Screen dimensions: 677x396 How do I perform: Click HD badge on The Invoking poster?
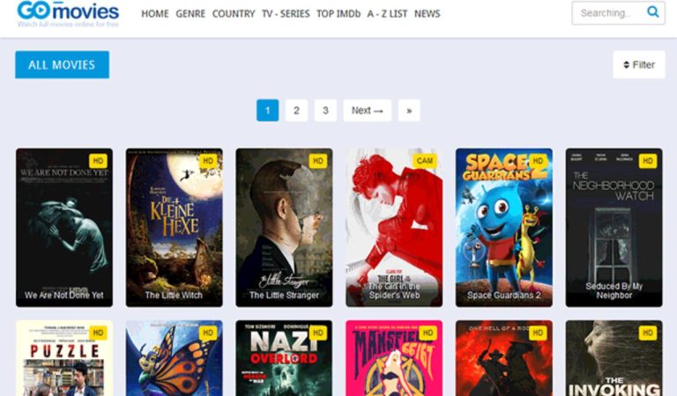click(x=648, y=333)
